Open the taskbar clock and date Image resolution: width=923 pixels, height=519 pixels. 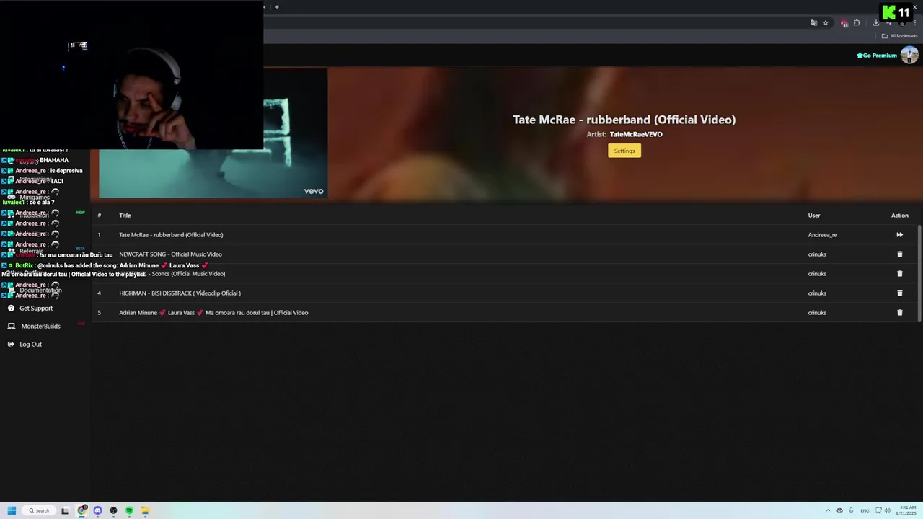(907, 510)
